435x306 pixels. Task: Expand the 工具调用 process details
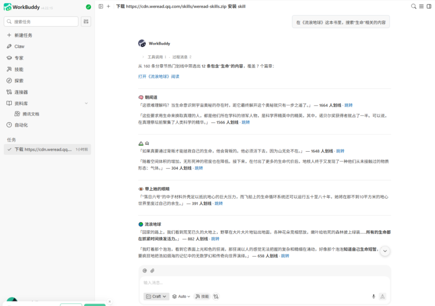166,57
